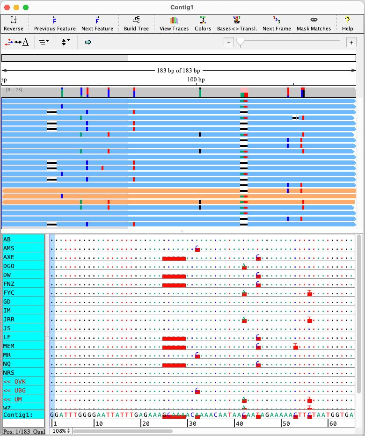Viewport: 365px width, 436px height.
Task: Click the T mismatch in MEM row
Action: pos(296,347)
